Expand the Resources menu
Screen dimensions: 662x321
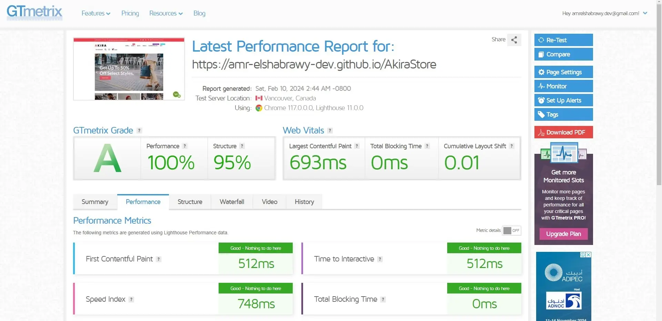(166, 13)
